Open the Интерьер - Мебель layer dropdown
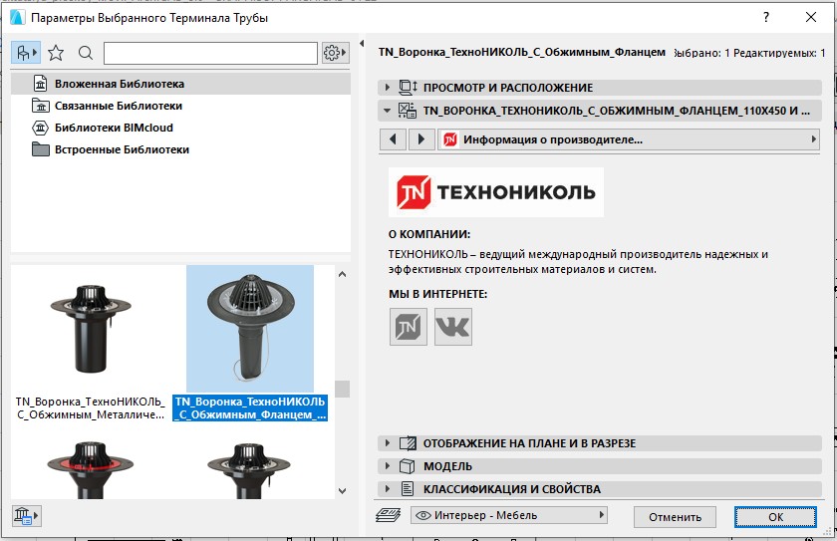 click(x=509, y=515)
